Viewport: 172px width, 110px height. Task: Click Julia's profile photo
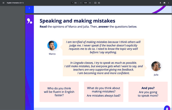156,66
